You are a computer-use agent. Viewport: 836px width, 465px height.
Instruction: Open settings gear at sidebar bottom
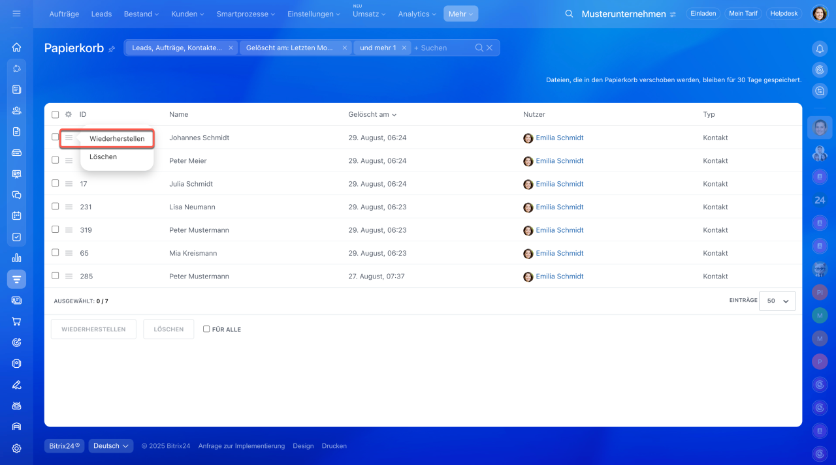16,448
